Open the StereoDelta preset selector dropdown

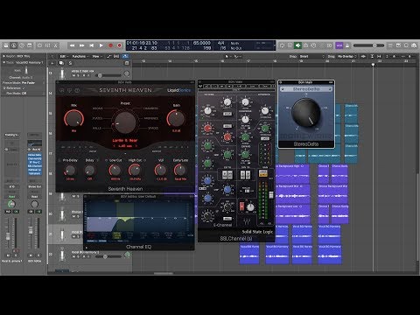pos(306,89)
